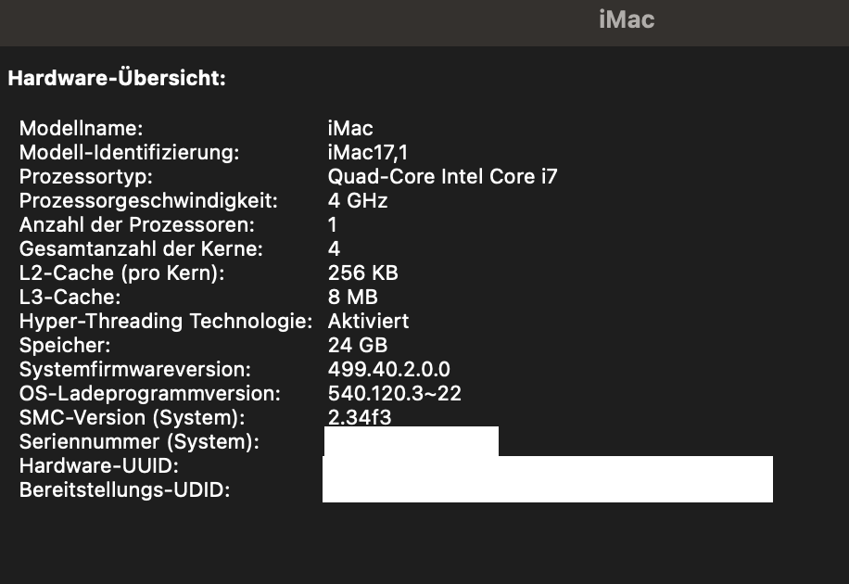
Task: Click the 4 GHz processor speed value
Action: click(x=358, y=200)
